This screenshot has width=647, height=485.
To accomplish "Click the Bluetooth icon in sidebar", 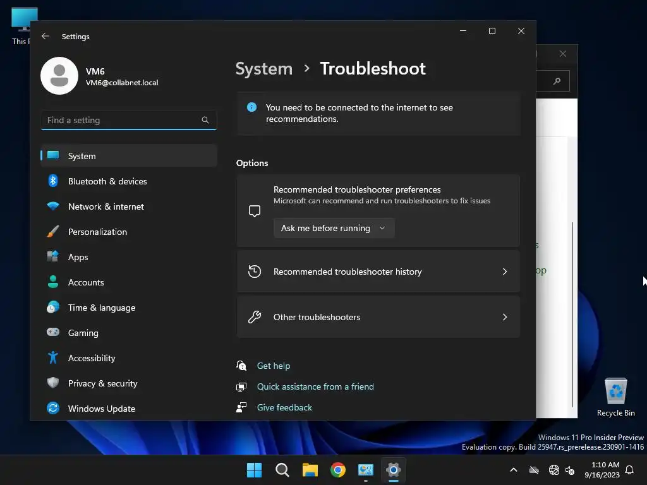I will [x=53, y=181].
